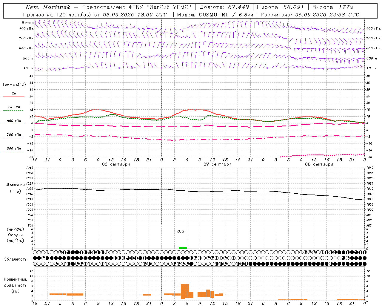Click the Конвективн. облачность (км) label
The image size is (382, 306).
pyautogui.click(x=16, y=285)
